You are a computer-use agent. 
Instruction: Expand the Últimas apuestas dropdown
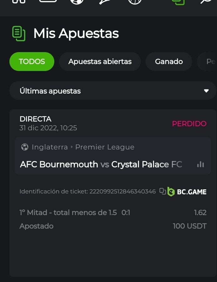tap(113, 91)
